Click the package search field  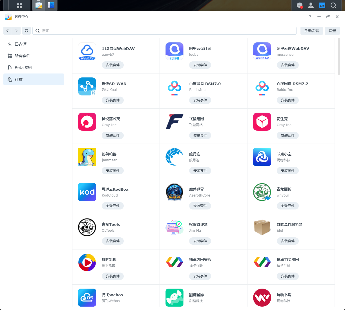[x=164, y=31]
